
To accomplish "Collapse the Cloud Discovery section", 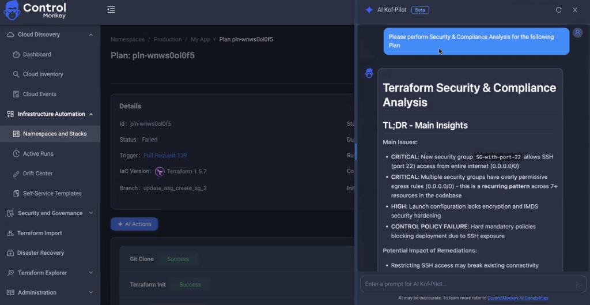I will (90, 35).
